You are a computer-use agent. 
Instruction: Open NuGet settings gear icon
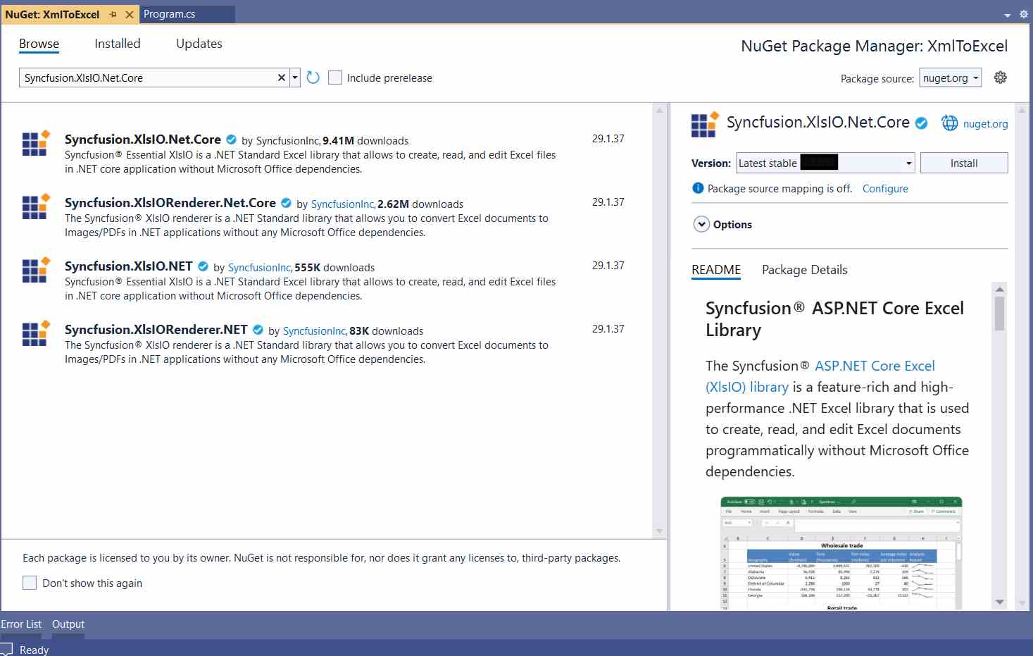(x=1000, y=78)
